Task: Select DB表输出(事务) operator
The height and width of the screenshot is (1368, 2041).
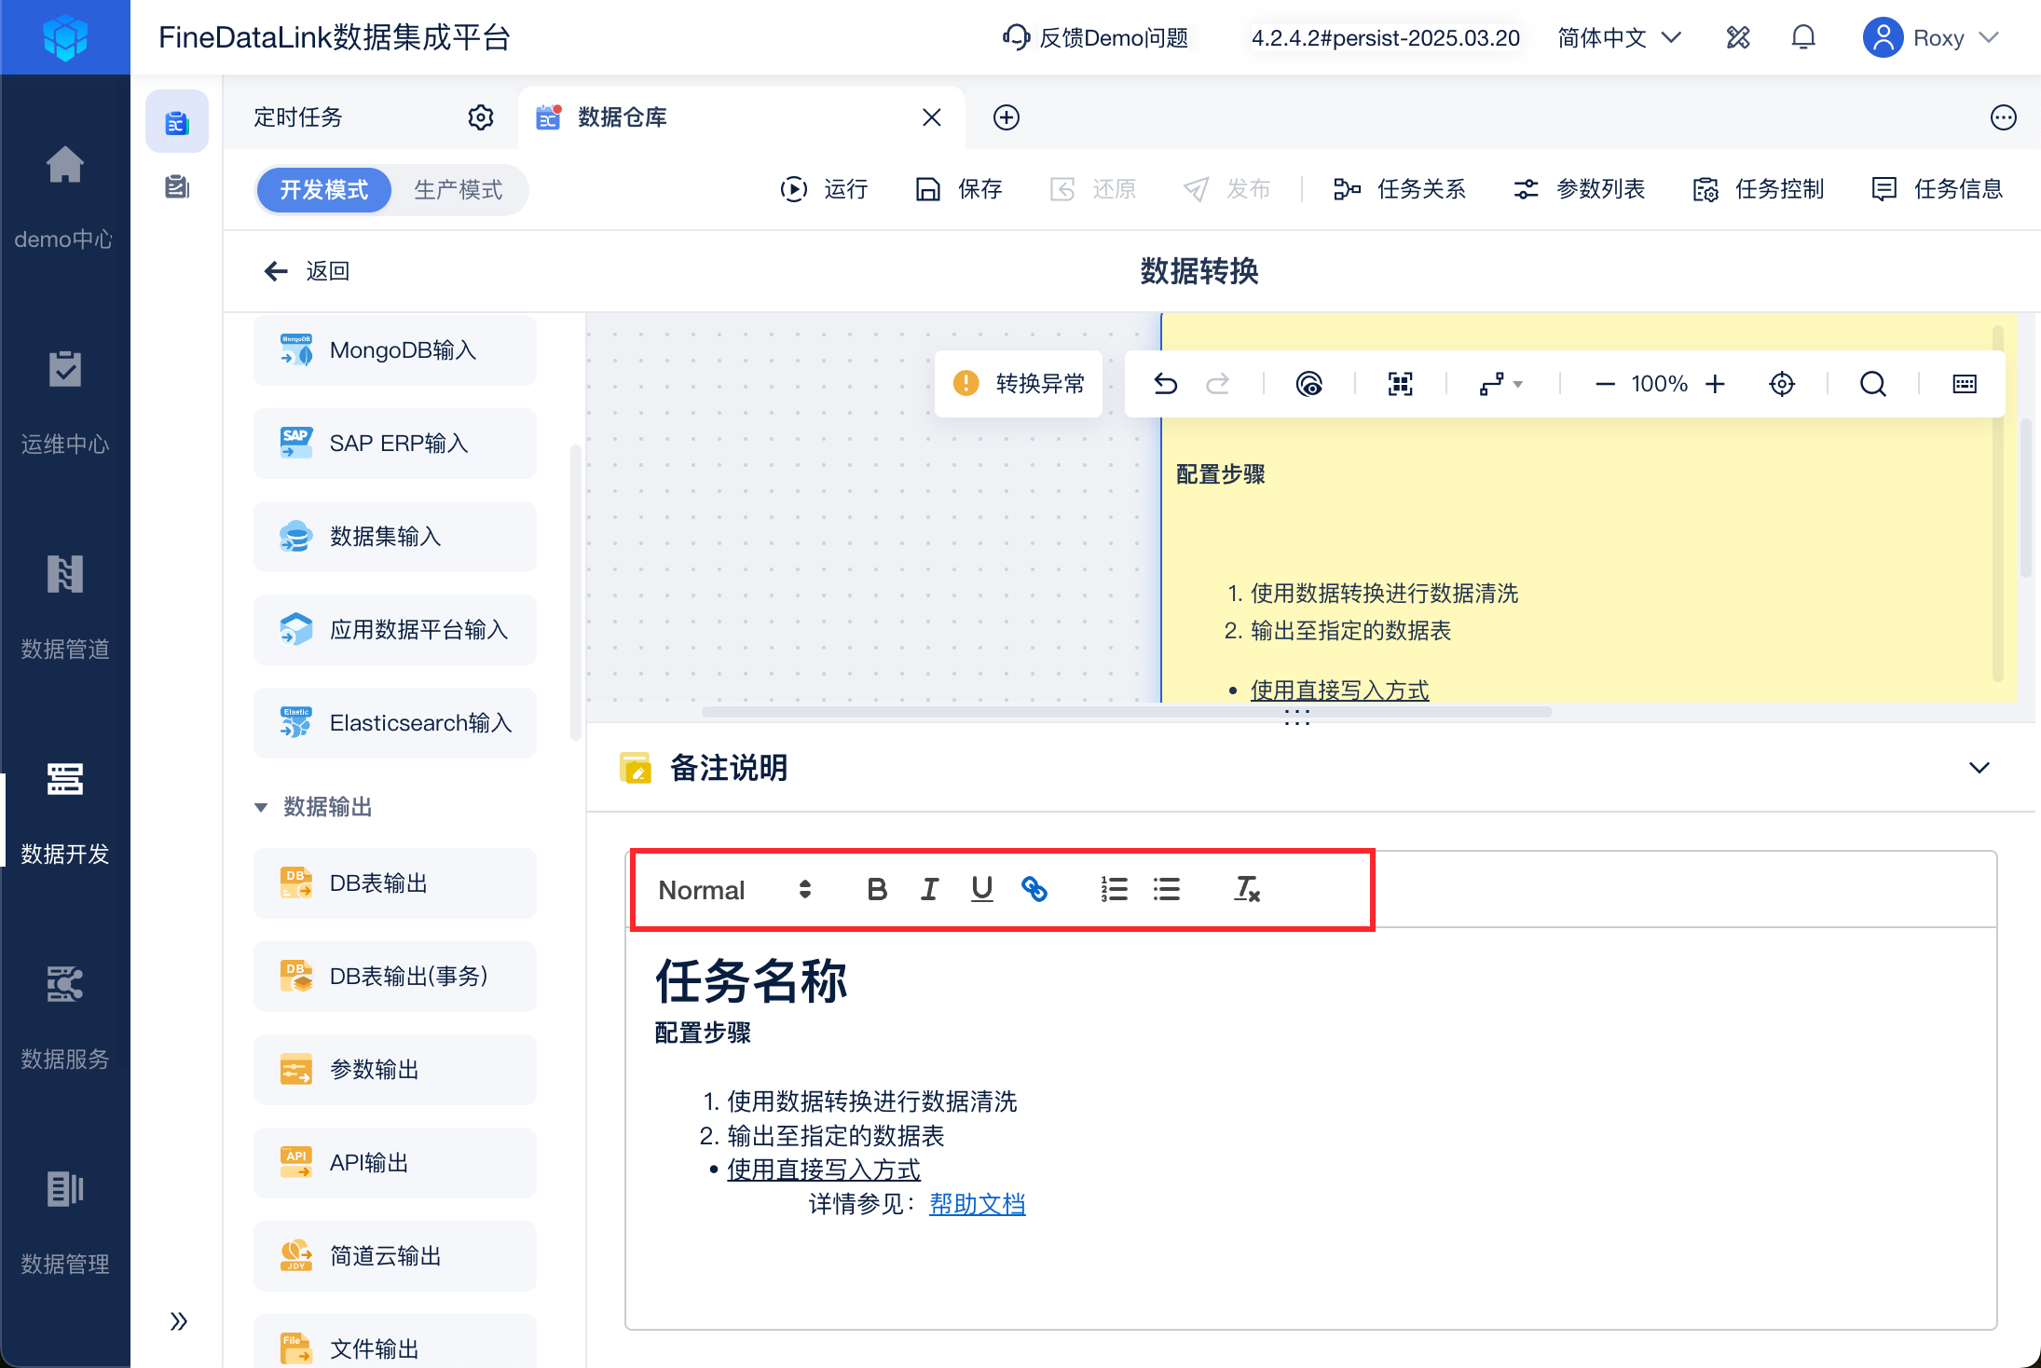Action: [x=395, y=977]
